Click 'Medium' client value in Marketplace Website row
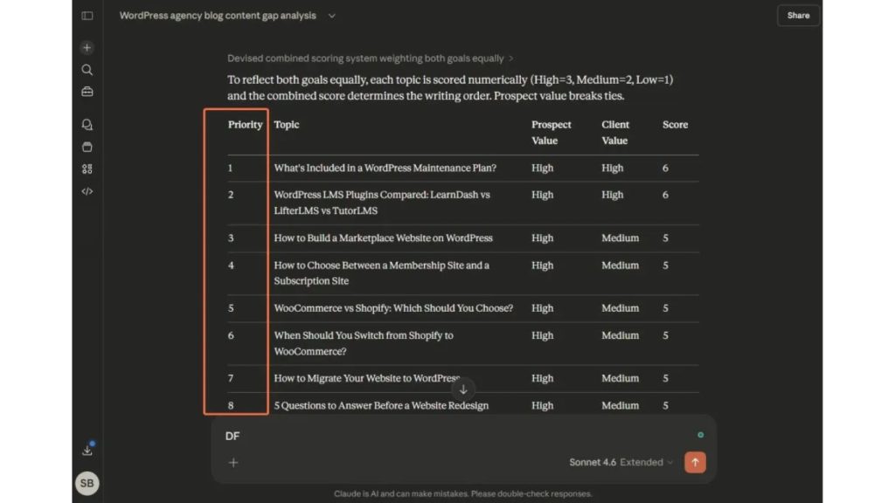Image resolution: width=895 pixels, height=503 pixels. coord(620,238)
